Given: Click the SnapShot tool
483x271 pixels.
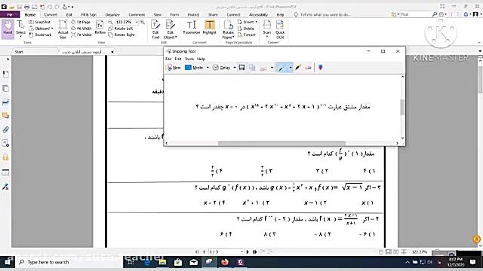Looking at the screenshot, I should [x=40, y=22].
